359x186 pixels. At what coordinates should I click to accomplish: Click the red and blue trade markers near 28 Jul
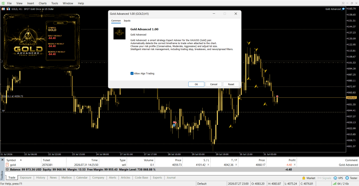pyautogui.click(x=175, y=124)
